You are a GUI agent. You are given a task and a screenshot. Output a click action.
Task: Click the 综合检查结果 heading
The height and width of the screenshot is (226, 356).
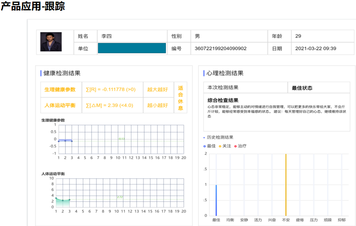223,100
